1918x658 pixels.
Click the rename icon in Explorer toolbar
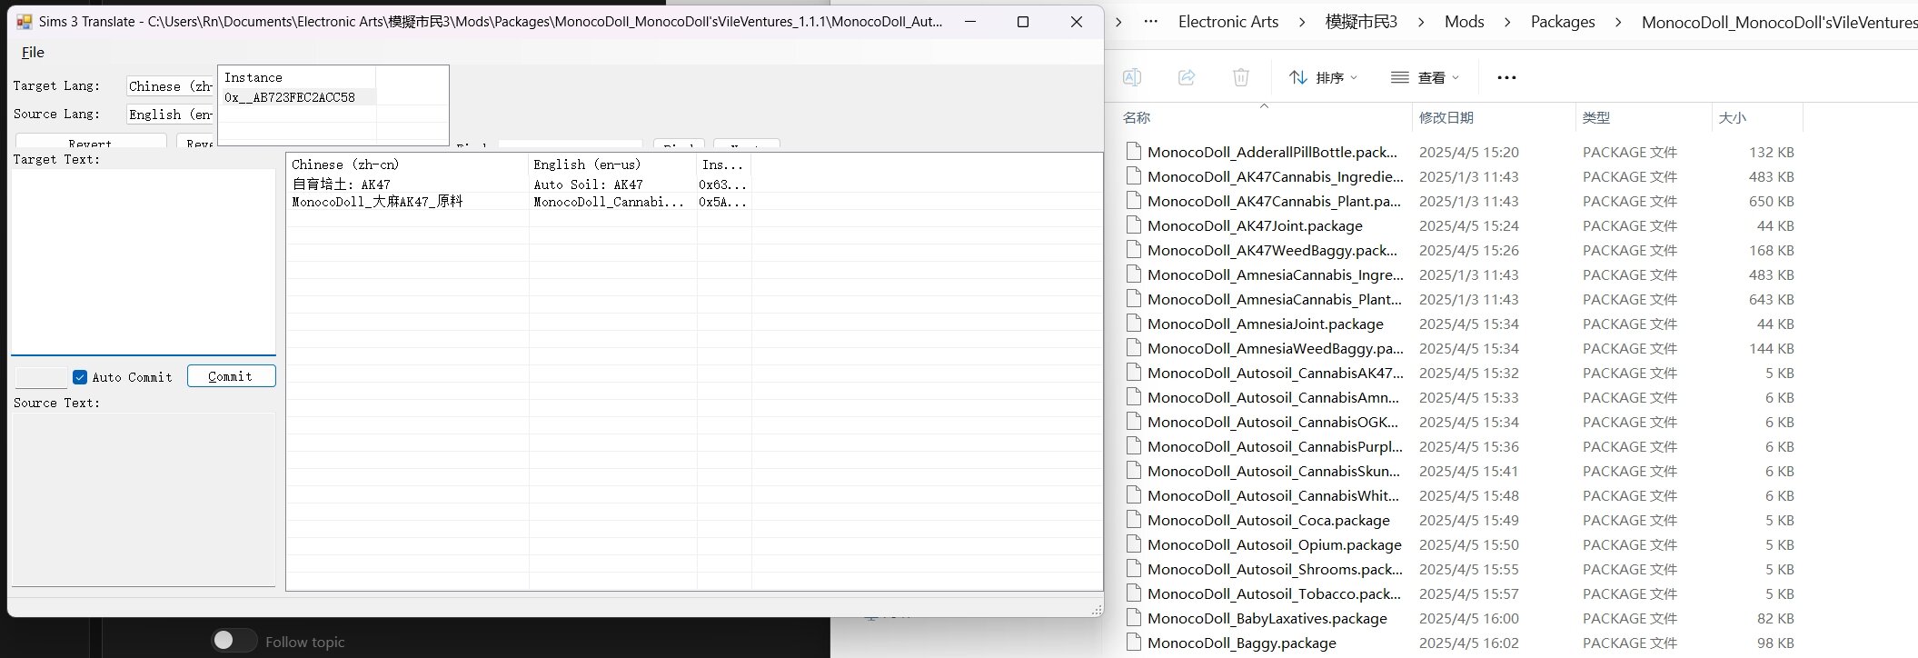pyautogui.click(x=1132, y=77)
